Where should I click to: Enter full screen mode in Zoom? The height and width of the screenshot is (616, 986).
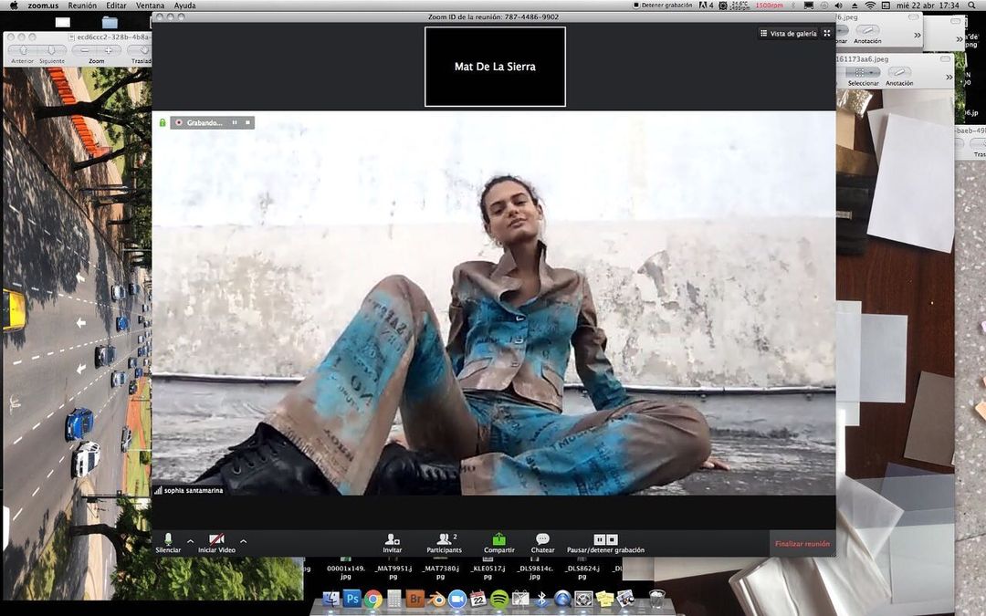[827, 34]
